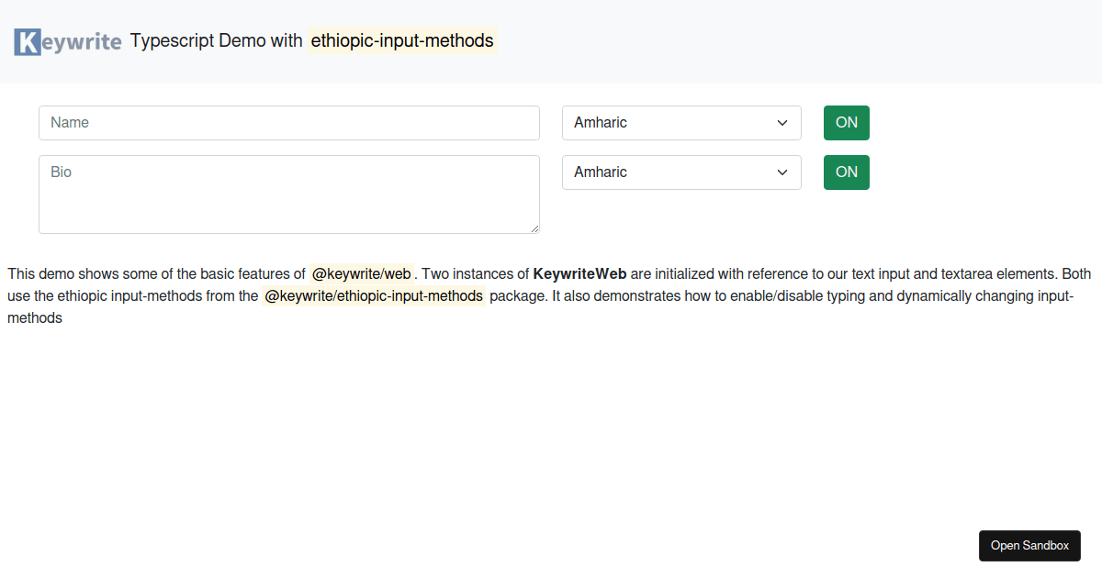Click the Keywrite brand name in the header
The image size is (1102, 578).
click(68, 40)
